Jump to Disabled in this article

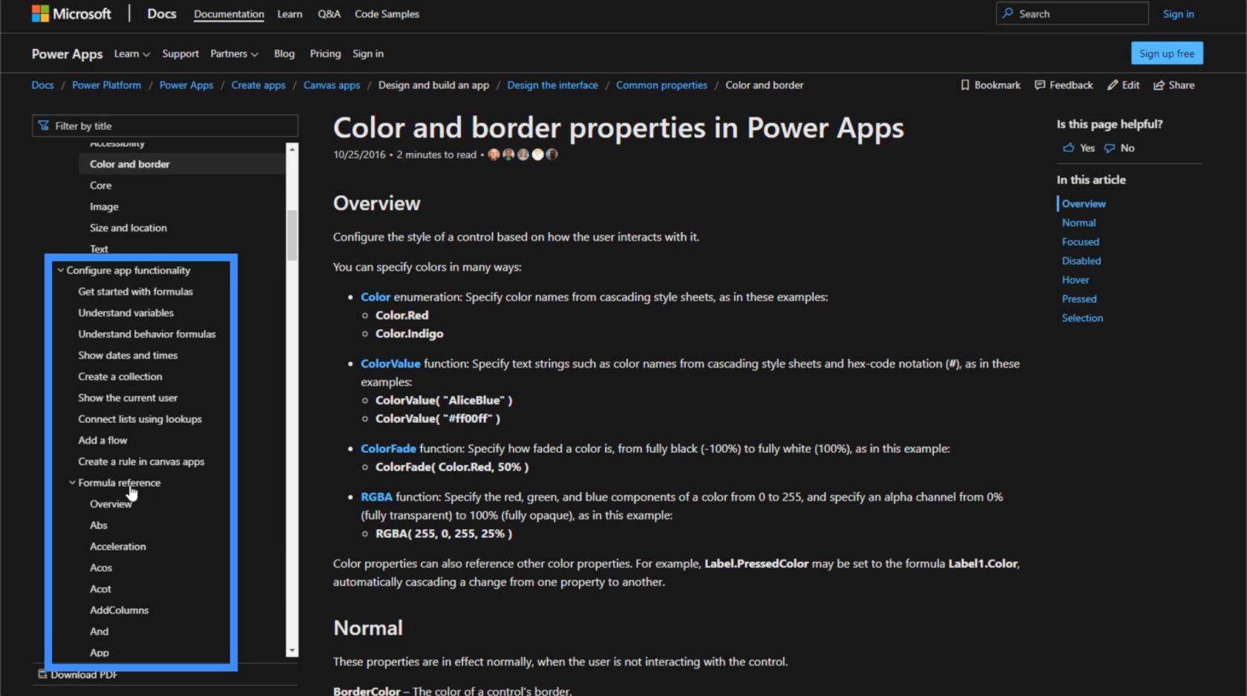(1081, 261)
